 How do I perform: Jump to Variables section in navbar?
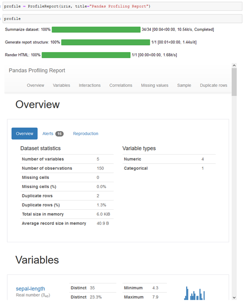click(x=61, y=86)
